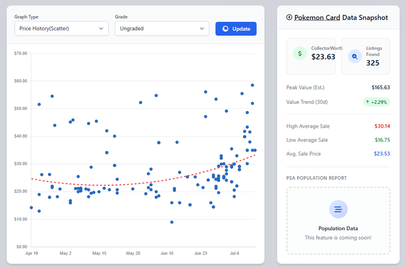Click the Jul 6 x-axis label
Viewport: 406px width, 267px height.
tap(234, 253)
